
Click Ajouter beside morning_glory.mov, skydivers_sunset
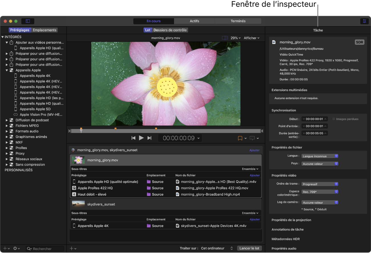pyautogui.click(x=254, y=150)
